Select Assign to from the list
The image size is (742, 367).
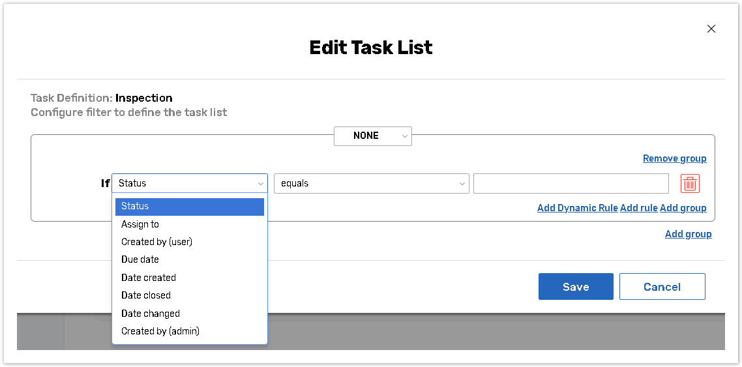coord(140,224)
